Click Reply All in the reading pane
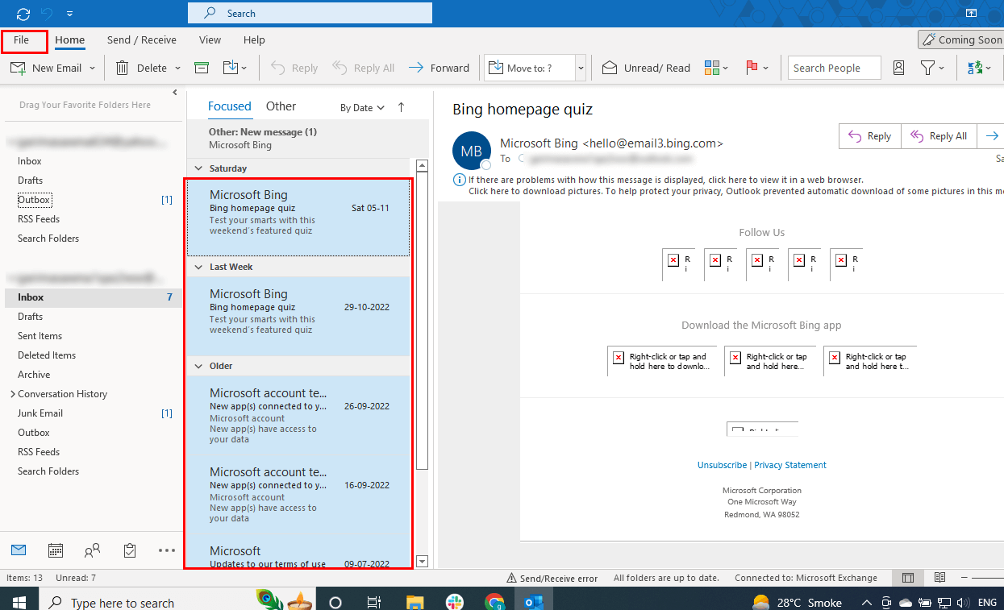Image resolution: width=1004 pixels, height=610 pixels. 939,136
